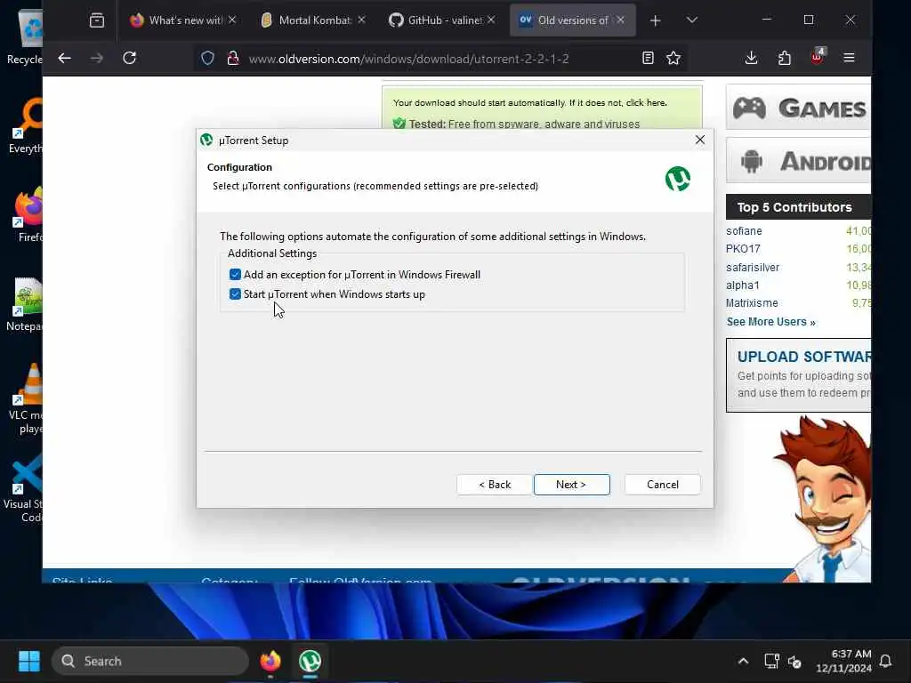Uncheck Start µTorrent when Windows starts up
Viewport: 911px width, 683px height.
click(x=235, y=293)
